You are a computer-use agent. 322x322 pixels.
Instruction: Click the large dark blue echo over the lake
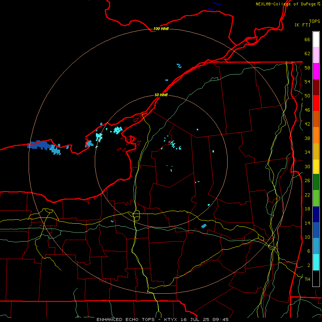(x=39, y=145)
